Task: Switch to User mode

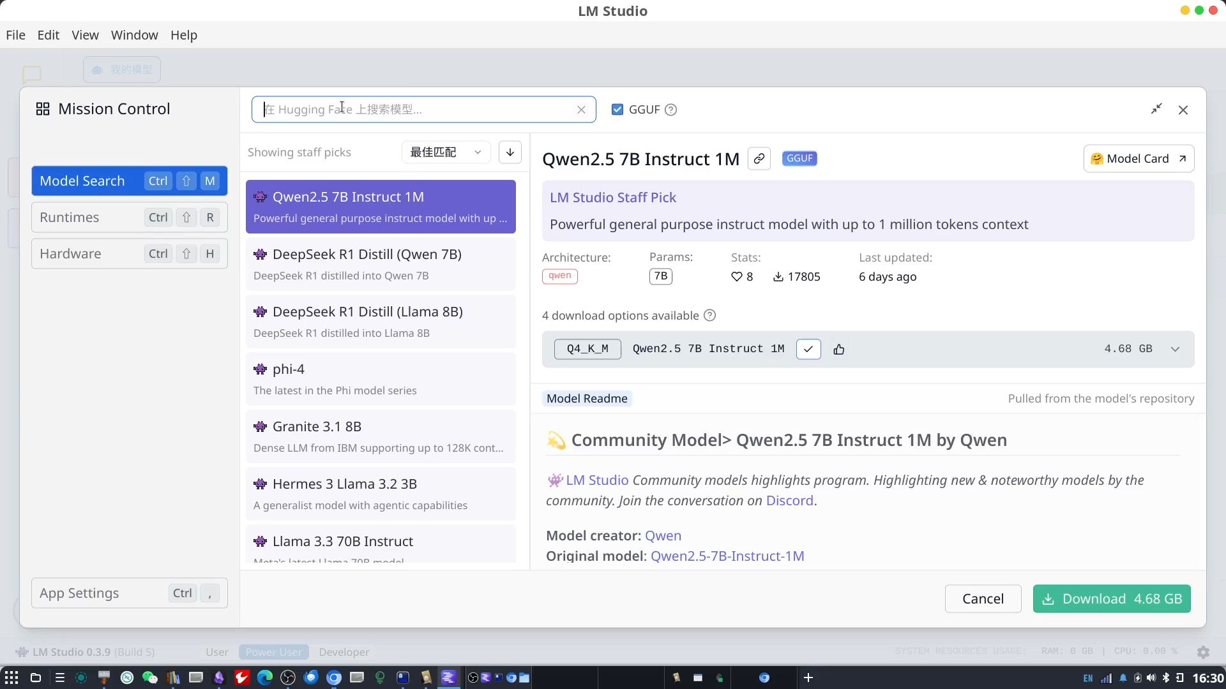Action: pyautogui.click(x=216, y=652)
